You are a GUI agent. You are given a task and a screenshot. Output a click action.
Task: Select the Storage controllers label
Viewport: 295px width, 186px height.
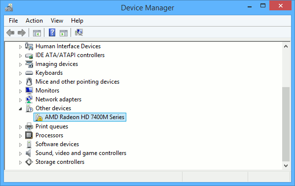point(60,162)
